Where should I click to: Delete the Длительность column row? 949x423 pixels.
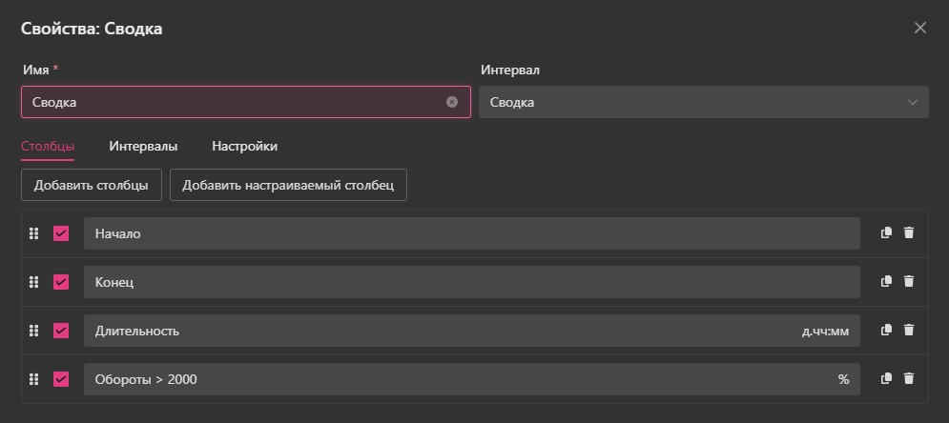(909, 330)
